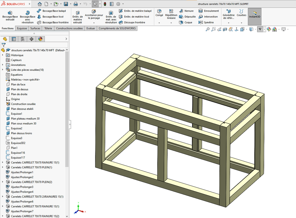This screenshot has height=218, width=296.
Task: Expand Carrelets CARRELET 70X70 PLEIN(1) node
Action: point(3,167)
